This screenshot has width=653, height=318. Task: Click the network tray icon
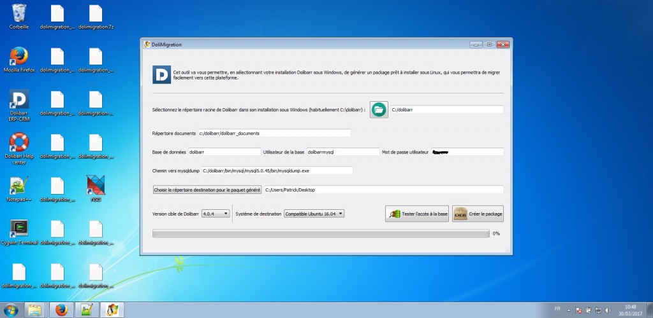[598, 310]
